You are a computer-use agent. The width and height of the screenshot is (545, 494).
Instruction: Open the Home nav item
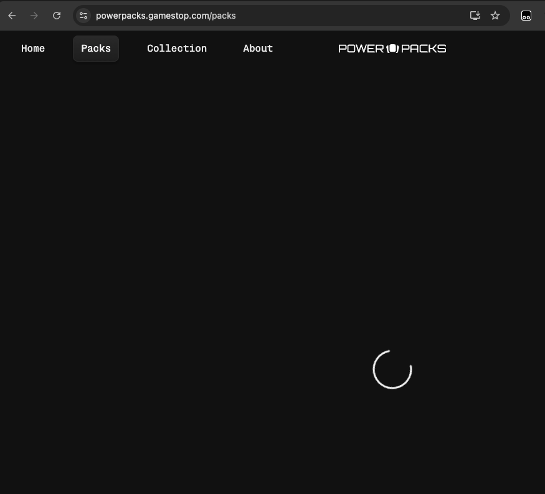coord(33,49)
